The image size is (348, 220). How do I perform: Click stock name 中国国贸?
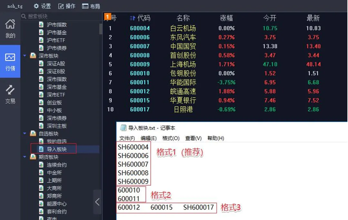(x=183, y=46)
